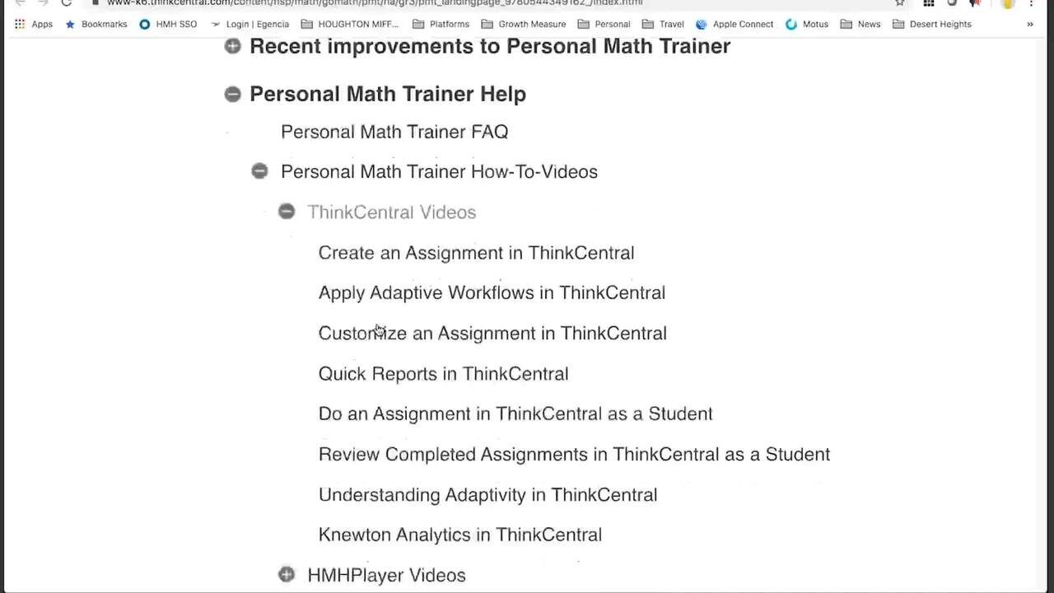Screen dimensions: 1054x593
Task: Click the bookmark star in the address bar
Action: pos(898,3)
